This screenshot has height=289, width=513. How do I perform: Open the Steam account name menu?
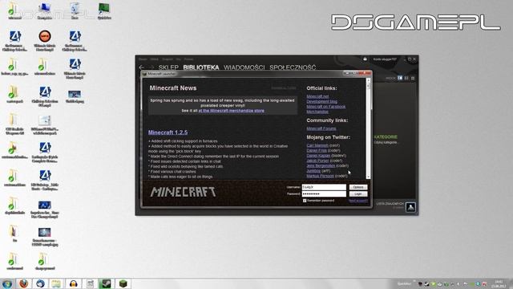(385, 59)
